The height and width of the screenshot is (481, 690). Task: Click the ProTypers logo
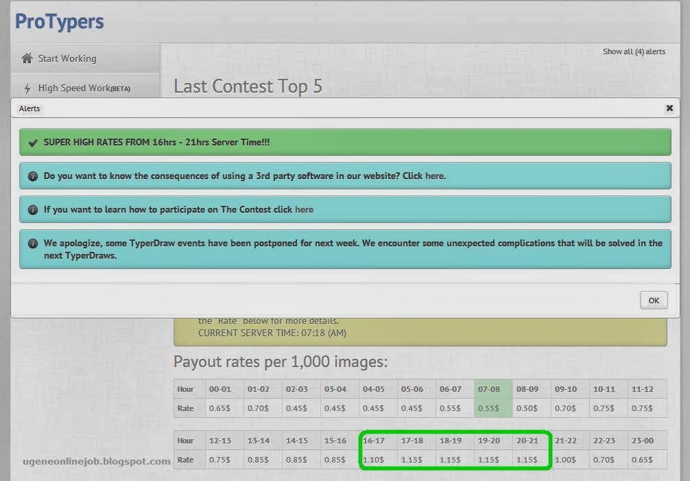tap(59, 21)
